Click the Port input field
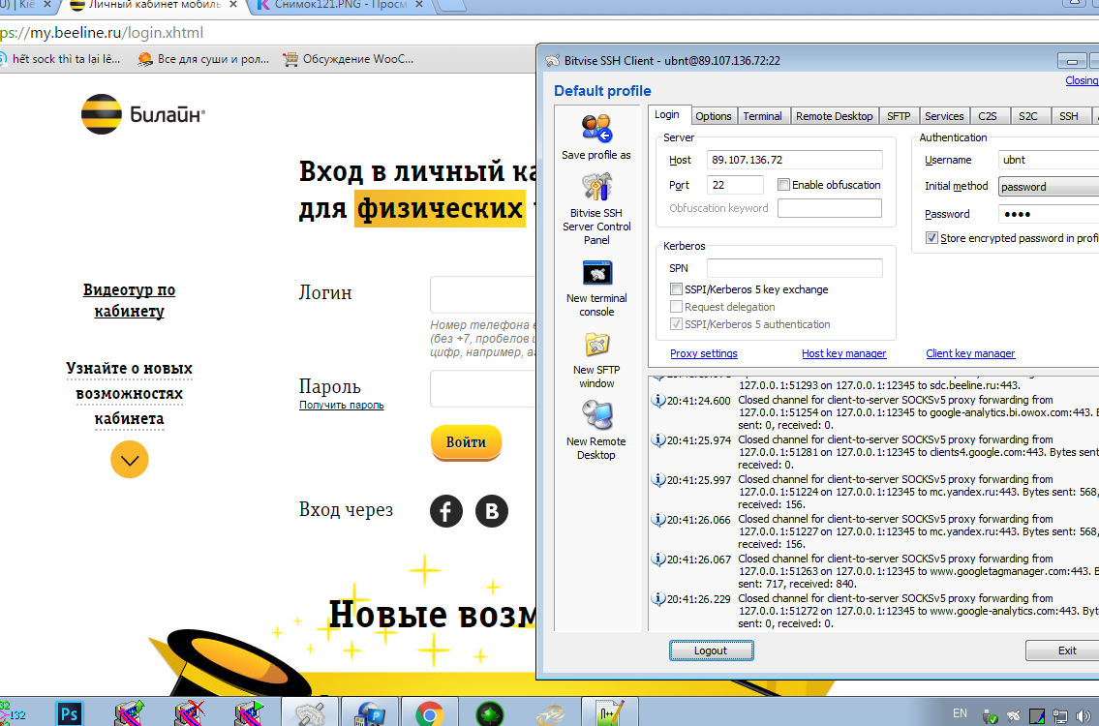Viewport: 1099px width, 726px height. pyautogui.click(x=735, y=185)
